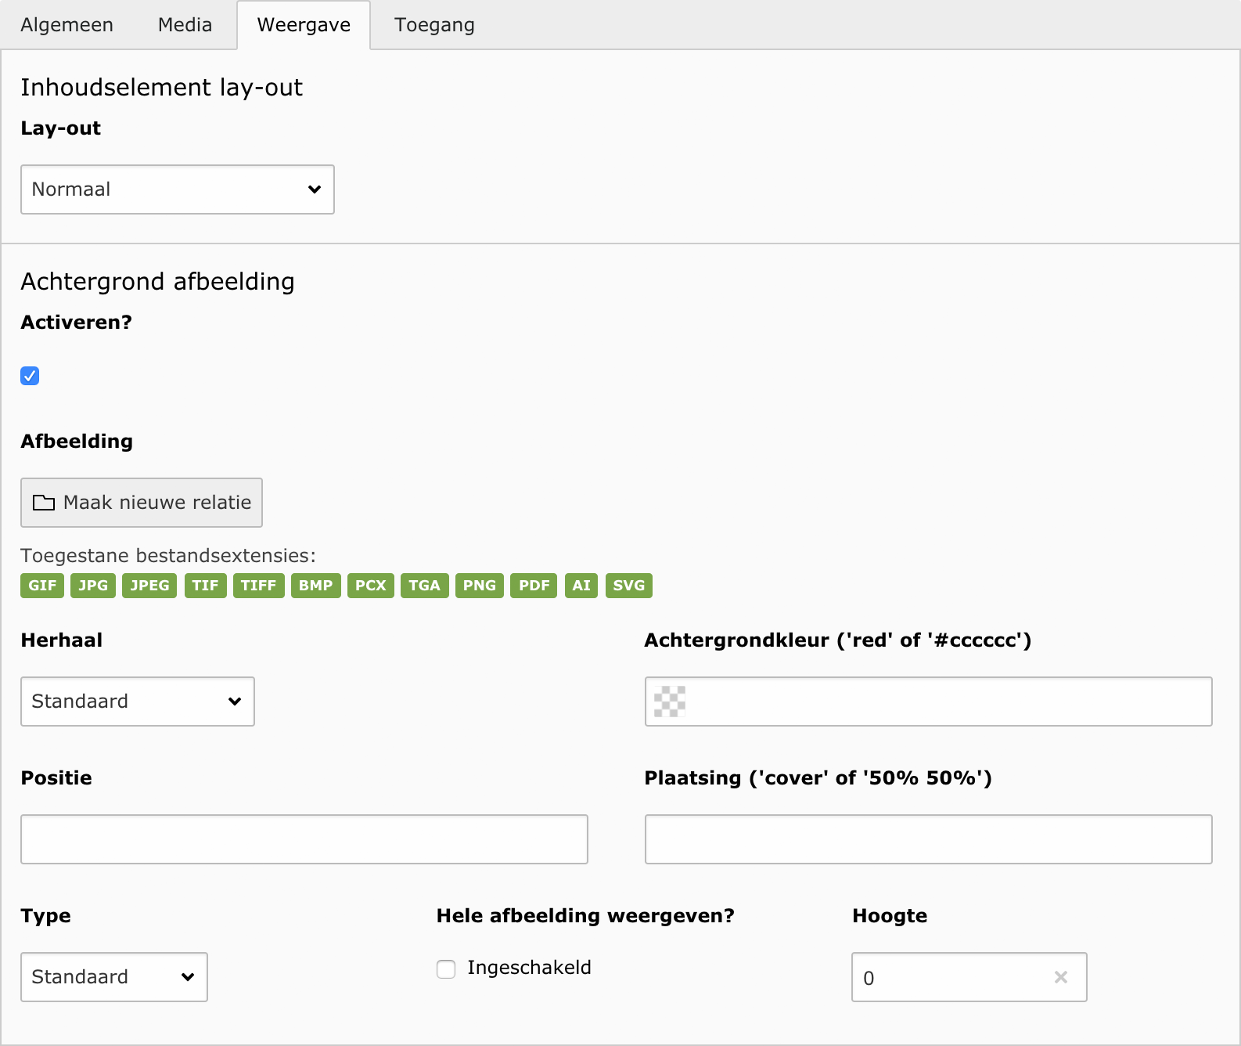Open the Lay-out dropdown showing Normaal
Viewport: 1241px width, 1046px height.
pyautogui.click(x=178, y=189)
